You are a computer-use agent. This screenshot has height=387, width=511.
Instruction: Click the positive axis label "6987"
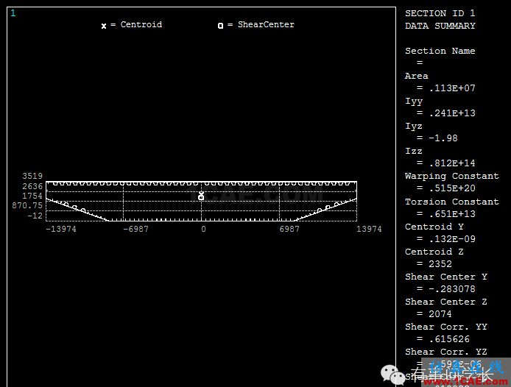(x=289, y=229)
